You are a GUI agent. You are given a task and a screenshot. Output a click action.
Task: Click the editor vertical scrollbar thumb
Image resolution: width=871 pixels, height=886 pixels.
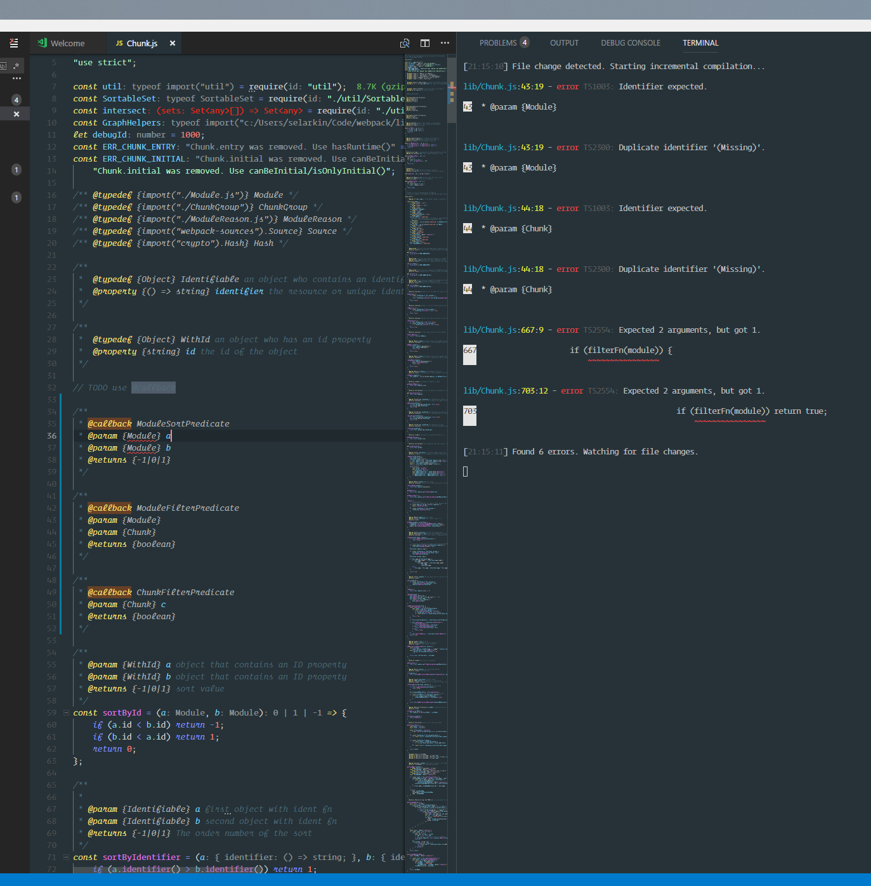click(452, 89)
